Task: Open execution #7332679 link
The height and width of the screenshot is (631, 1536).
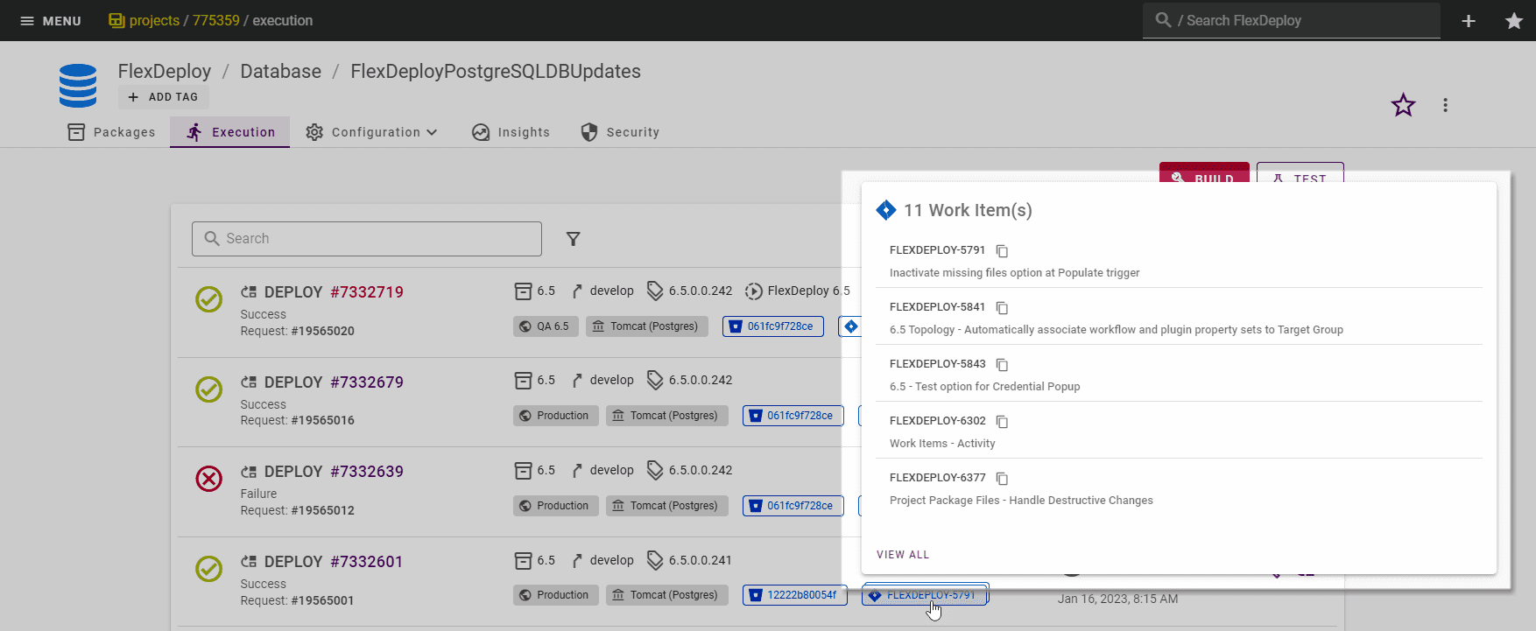Action: 367,382
